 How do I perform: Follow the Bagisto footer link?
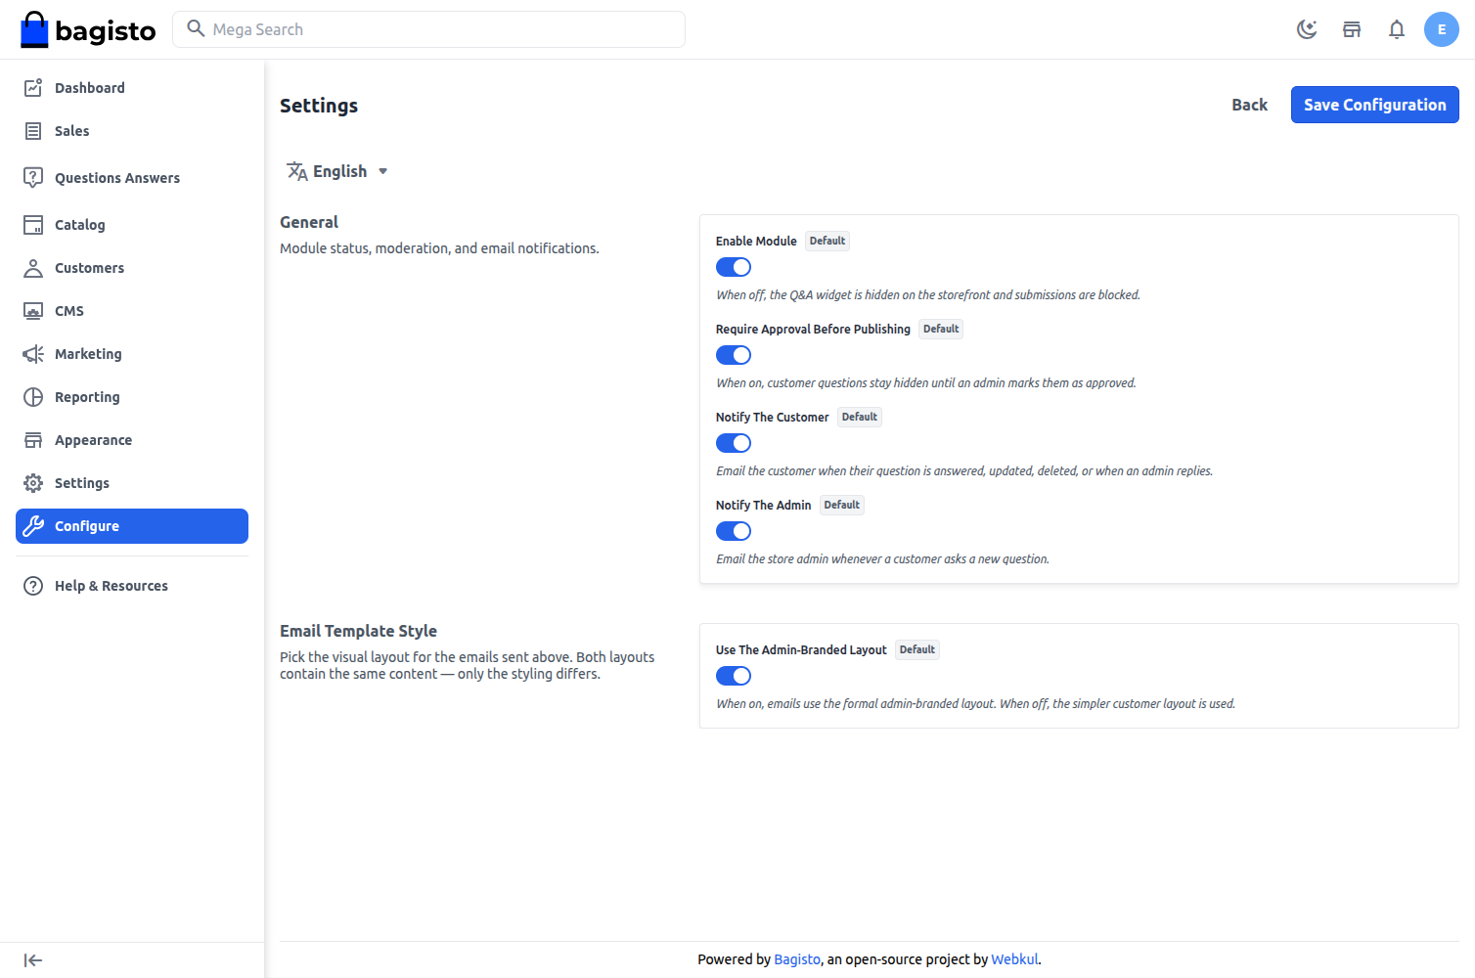(797, 959)
